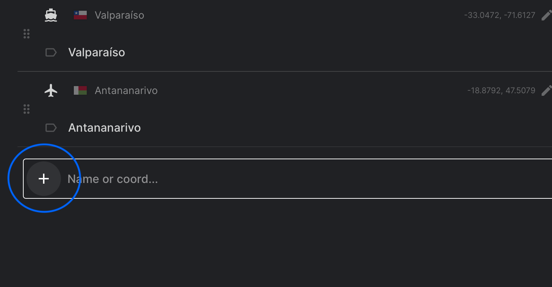Click the bold Valparaíso label text

(x=97, y=52)
